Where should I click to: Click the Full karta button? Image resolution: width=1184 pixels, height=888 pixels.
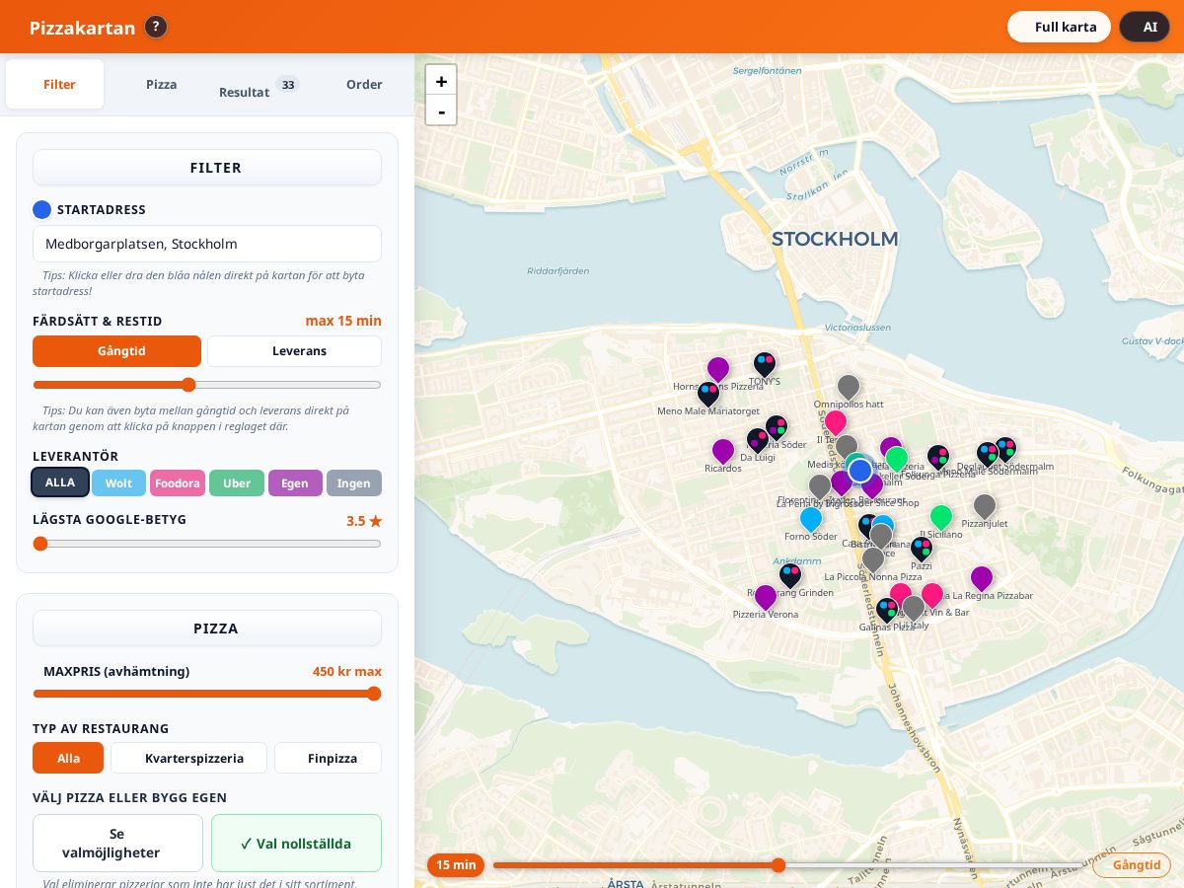pyautogui.click(x=1060, y=27)
